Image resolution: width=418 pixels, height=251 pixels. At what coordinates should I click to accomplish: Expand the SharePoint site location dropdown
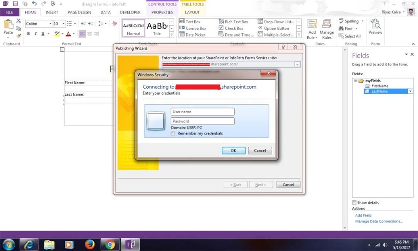(x=297, y=64)
